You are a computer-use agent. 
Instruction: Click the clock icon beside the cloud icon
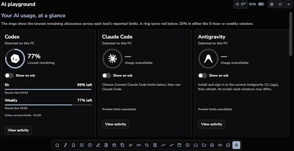187,145
